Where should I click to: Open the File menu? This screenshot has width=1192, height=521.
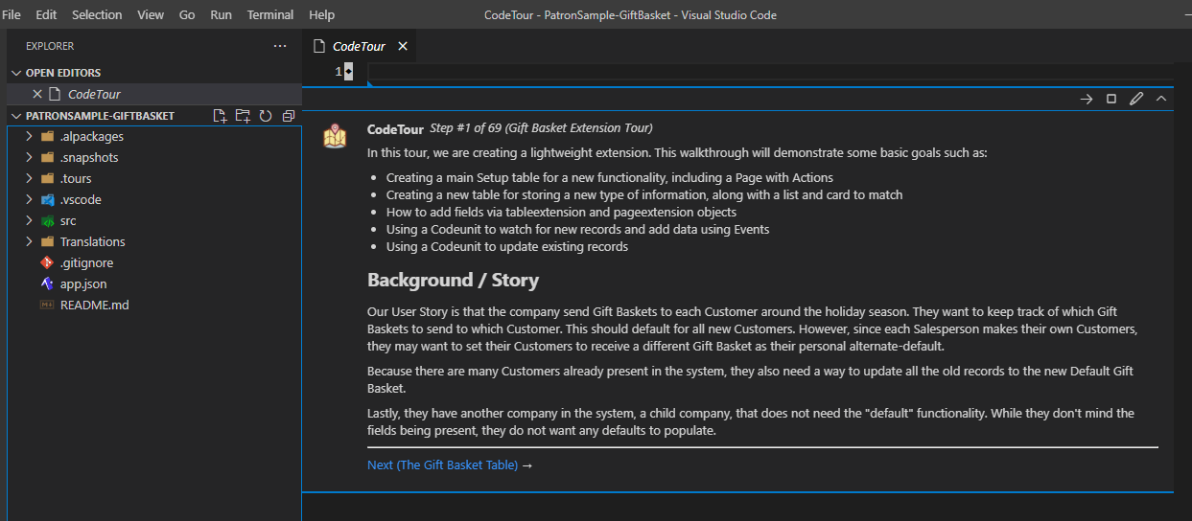point(12,14)
